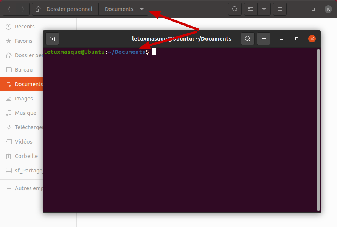This screenshot has width=337, height=227.
Task: Open Téléchargements in the sidebar
Action: coord(22,127)
